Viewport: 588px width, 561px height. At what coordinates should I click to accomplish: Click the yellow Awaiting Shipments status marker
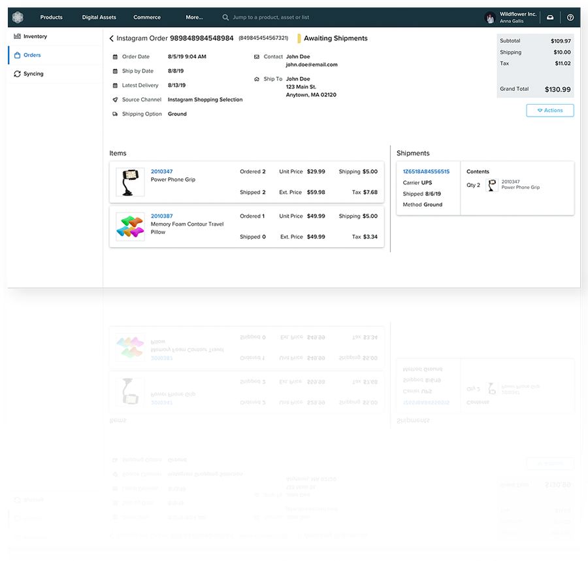(299, 39)
